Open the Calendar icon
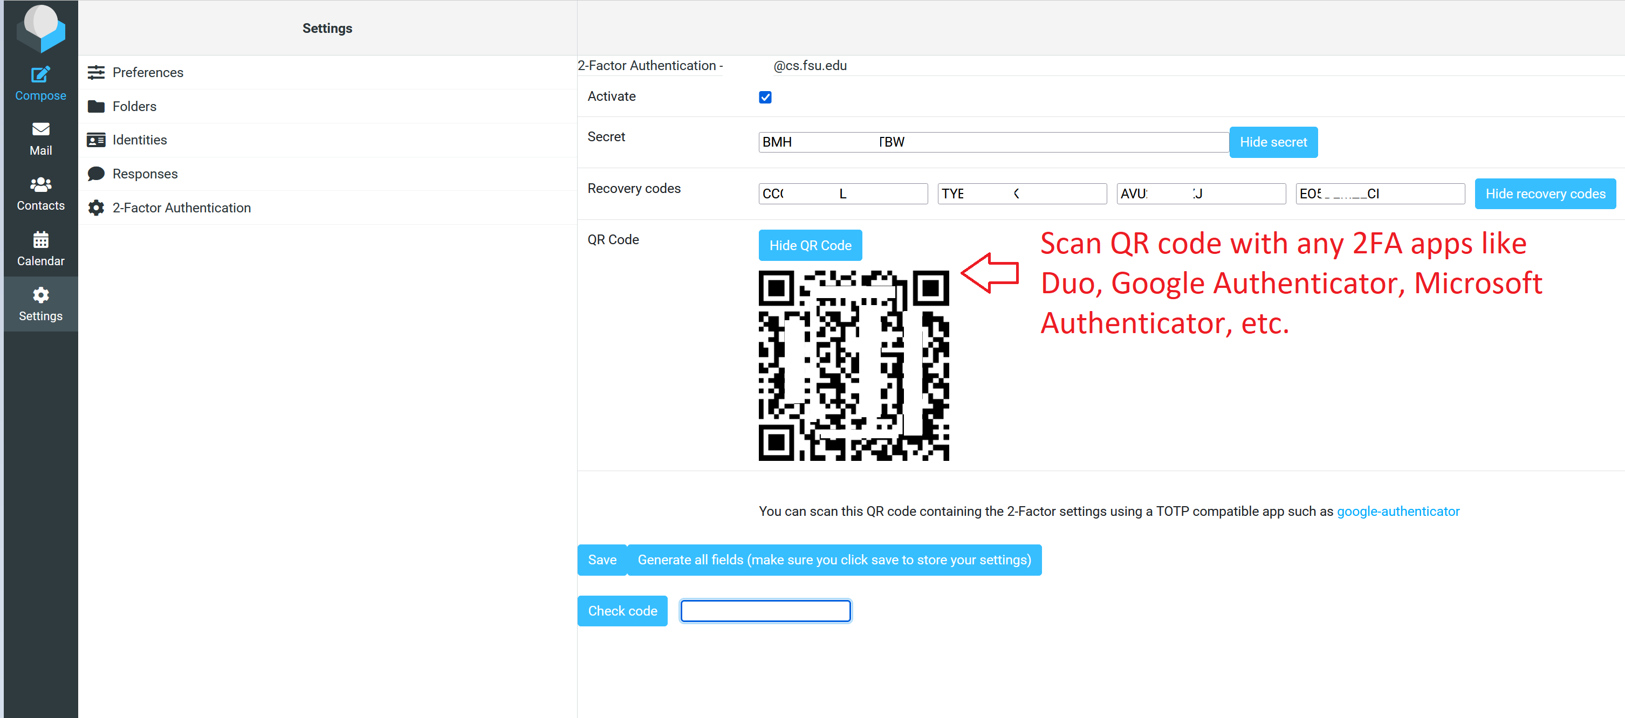The height and width of the screenshot is (718, 1625). tap(40, 239)
